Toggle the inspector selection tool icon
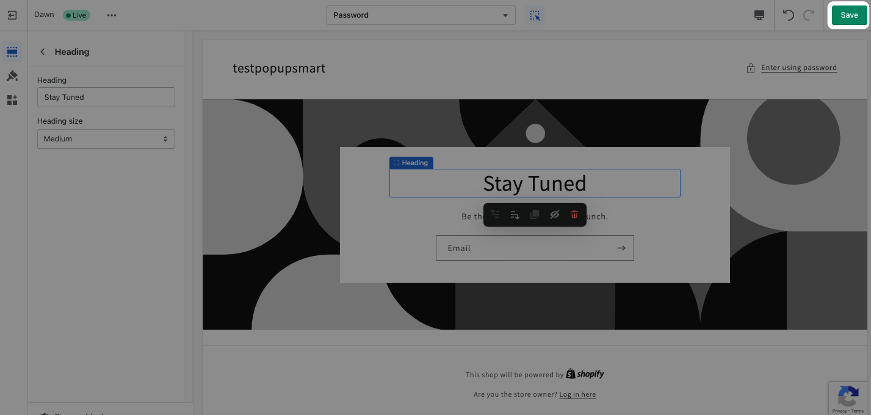Screen dimensions: 871x415 [535, 15]
